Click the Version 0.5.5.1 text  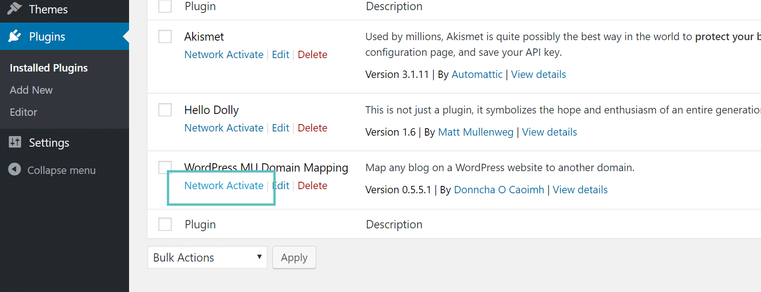[398, 190]
